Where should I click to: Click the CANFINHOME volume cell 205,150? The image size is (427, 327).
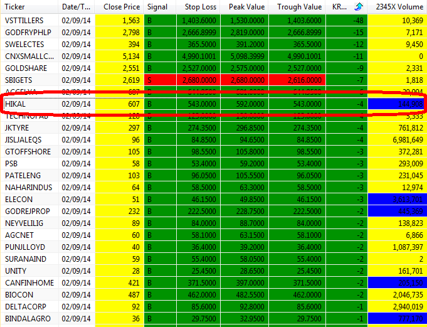pyautogui.click(x=398, y=283)
